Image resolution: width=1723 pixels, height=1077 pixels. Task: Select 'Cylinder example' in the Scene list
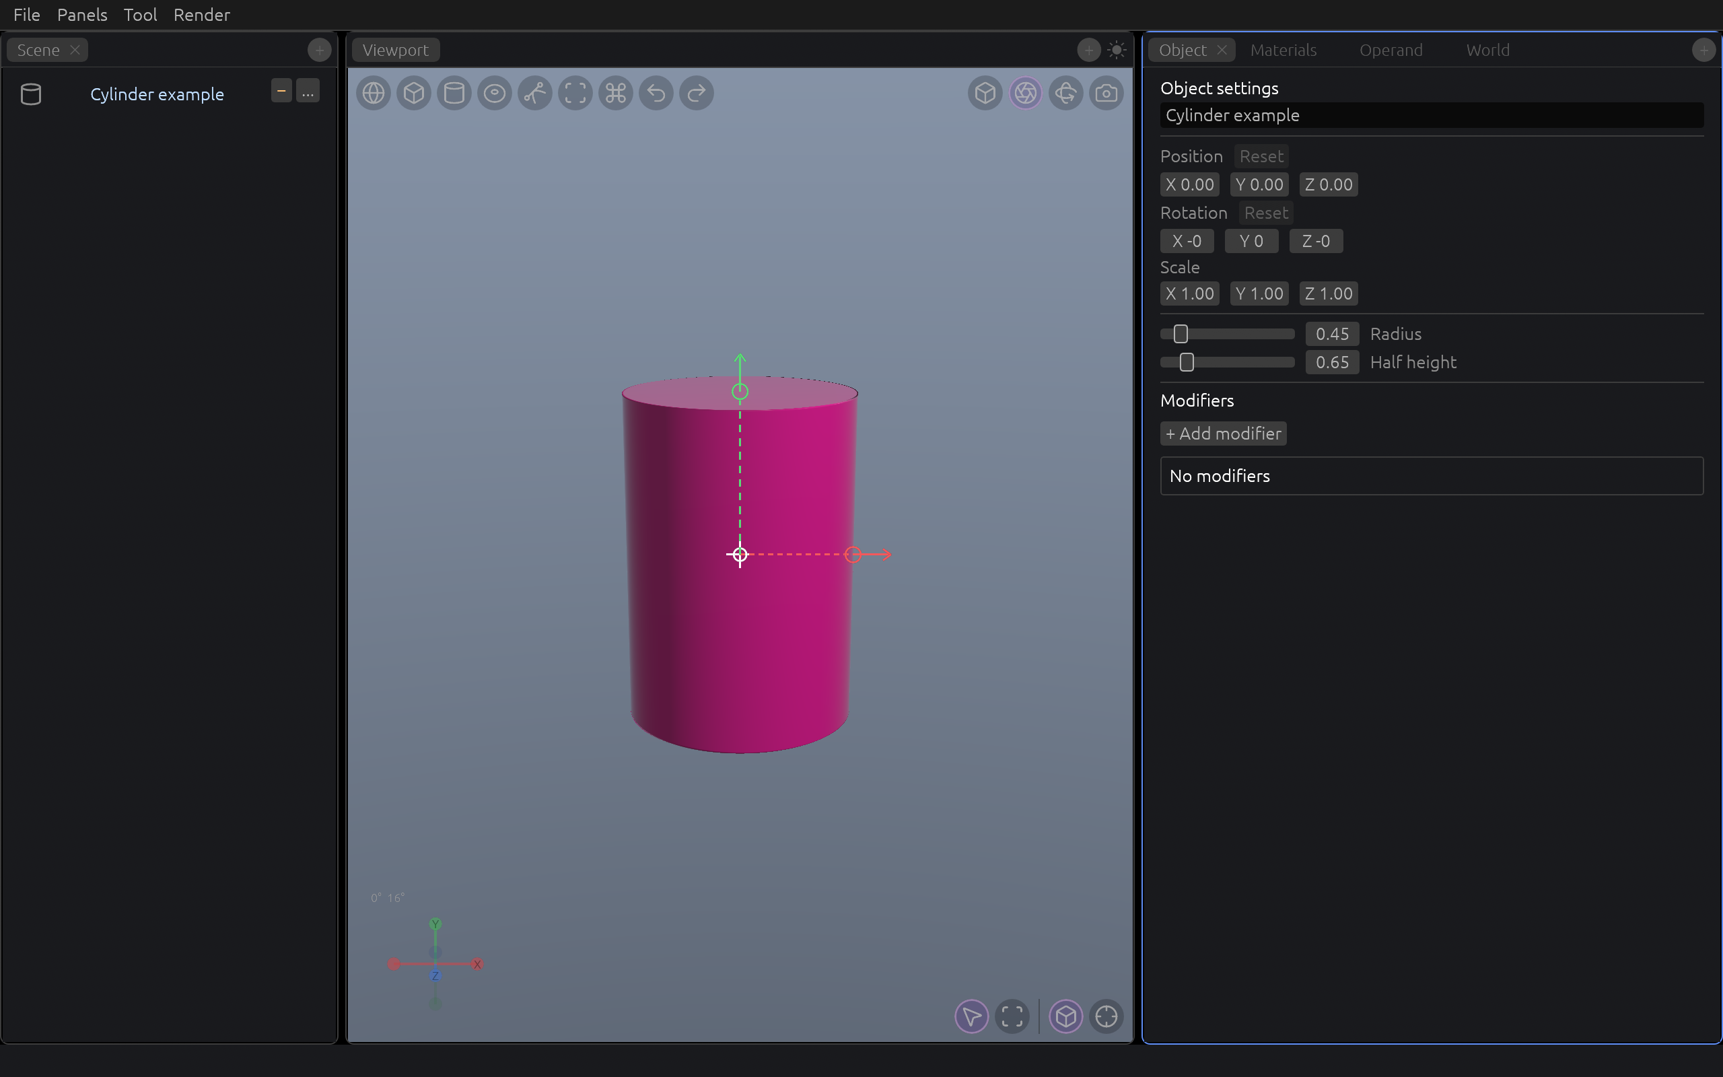(x=157, y=94)
